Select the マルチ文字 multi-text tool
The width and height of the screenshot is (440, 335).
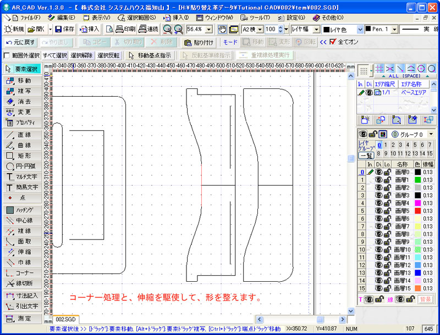pos(23,177)
